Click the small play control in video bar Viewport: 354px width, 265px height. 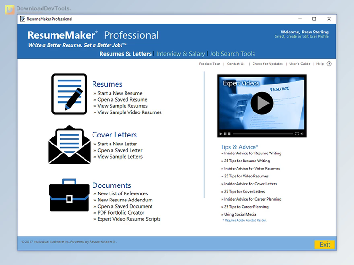pyautogui.click(x=221, y=134)
